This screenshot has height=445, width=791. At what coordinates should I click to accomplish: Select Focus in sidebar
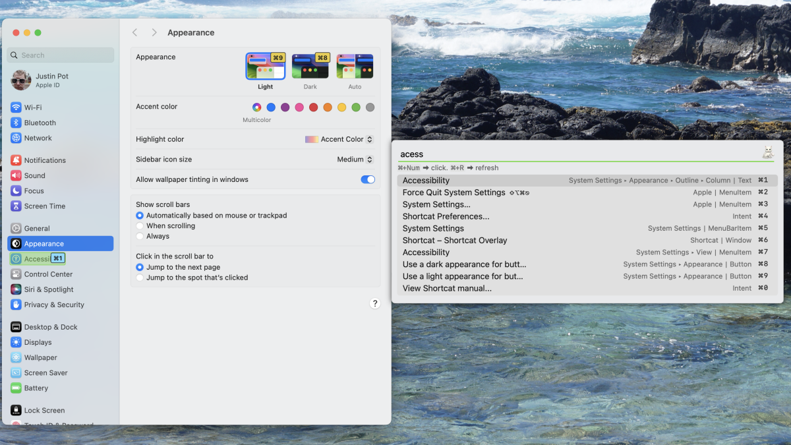point(61,191)
